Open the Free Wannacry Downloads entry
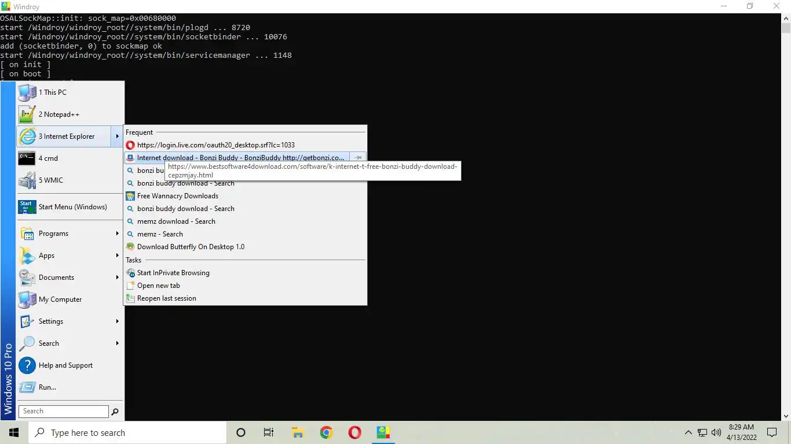This screenshot has height=444, width=791. click(x=245, y=196)
